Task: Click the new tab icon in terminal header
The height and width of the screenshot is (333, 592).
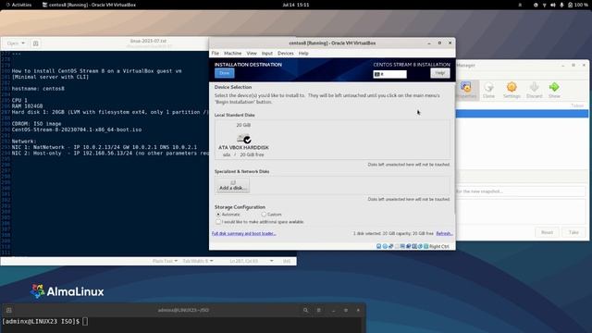Action: (8, 311)
